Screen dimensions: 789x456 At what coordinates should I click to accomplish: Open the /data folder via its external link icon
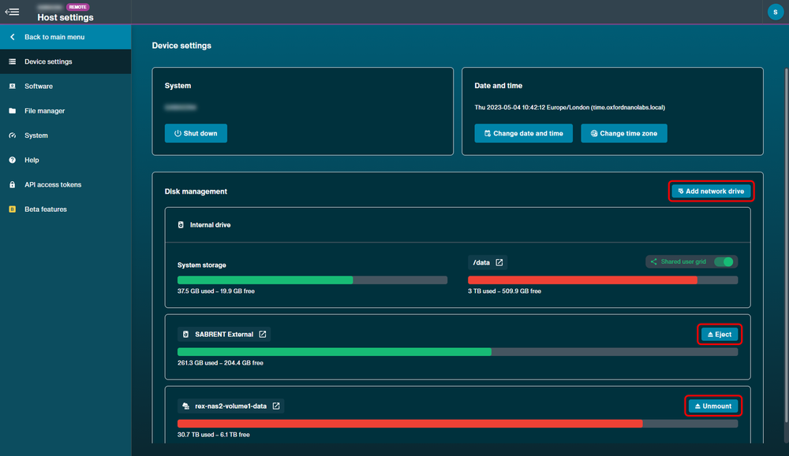click(x=499, y=262)
